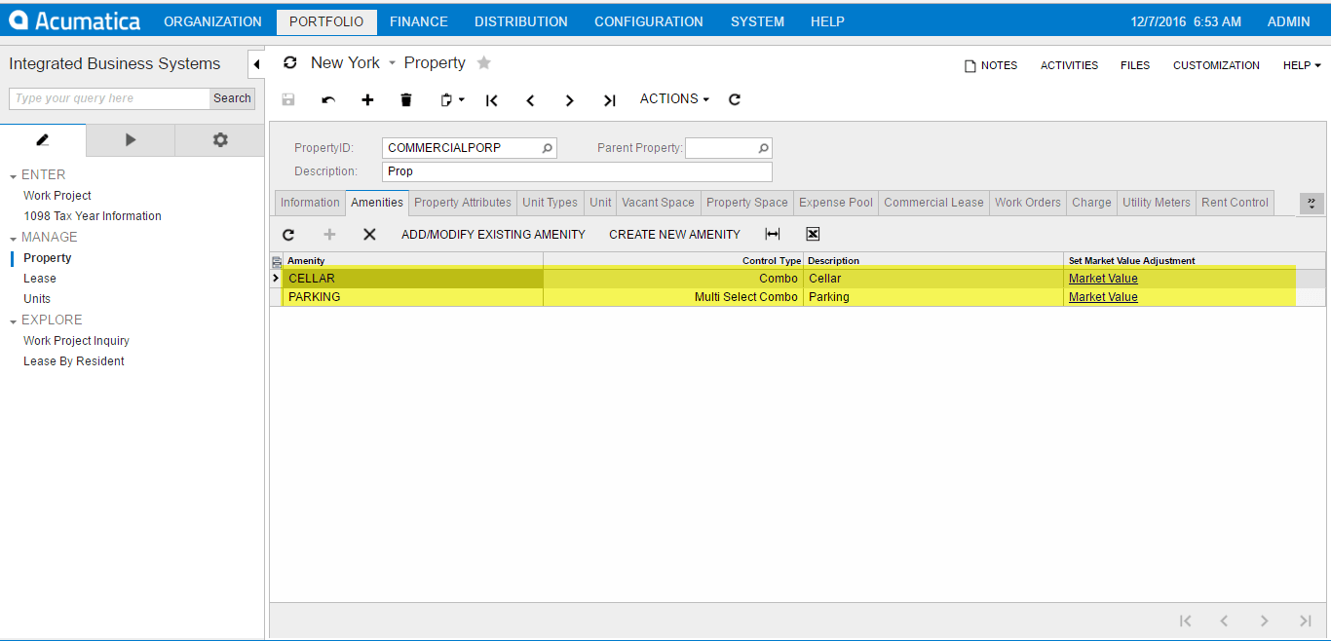Fit amenities grid columns to width
The image size is (1331, 641).
click(x=773, y=234)
